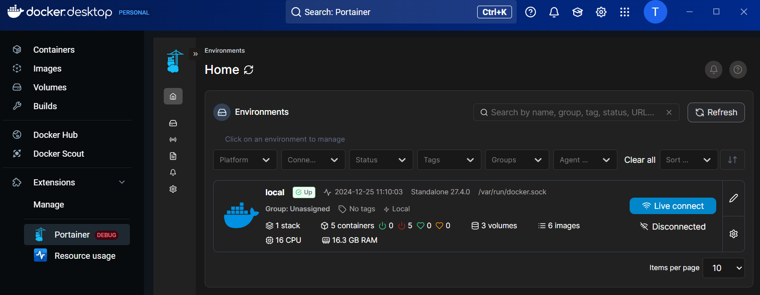
Task: Open Builds in Docker Desktop sidebar
Action: [x=45, y=106]
